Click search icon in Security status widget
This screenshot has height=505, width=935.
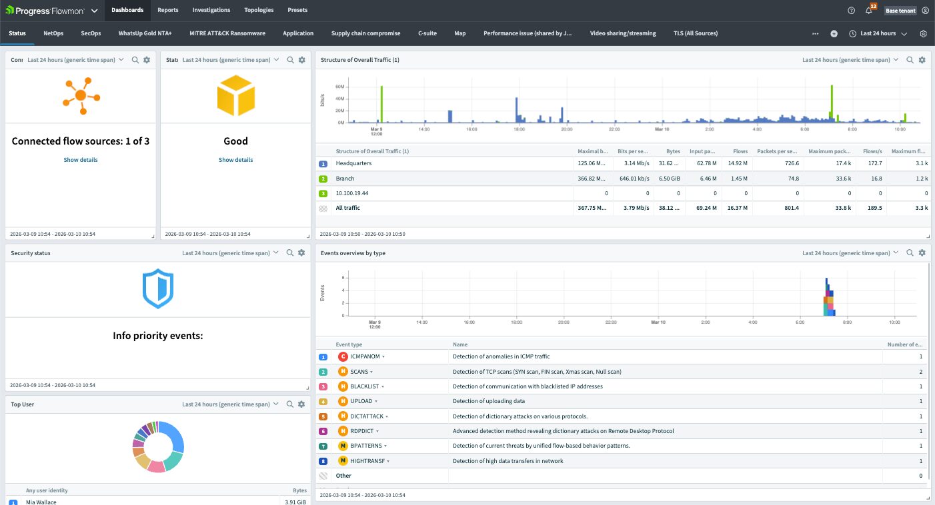point(290,253)
